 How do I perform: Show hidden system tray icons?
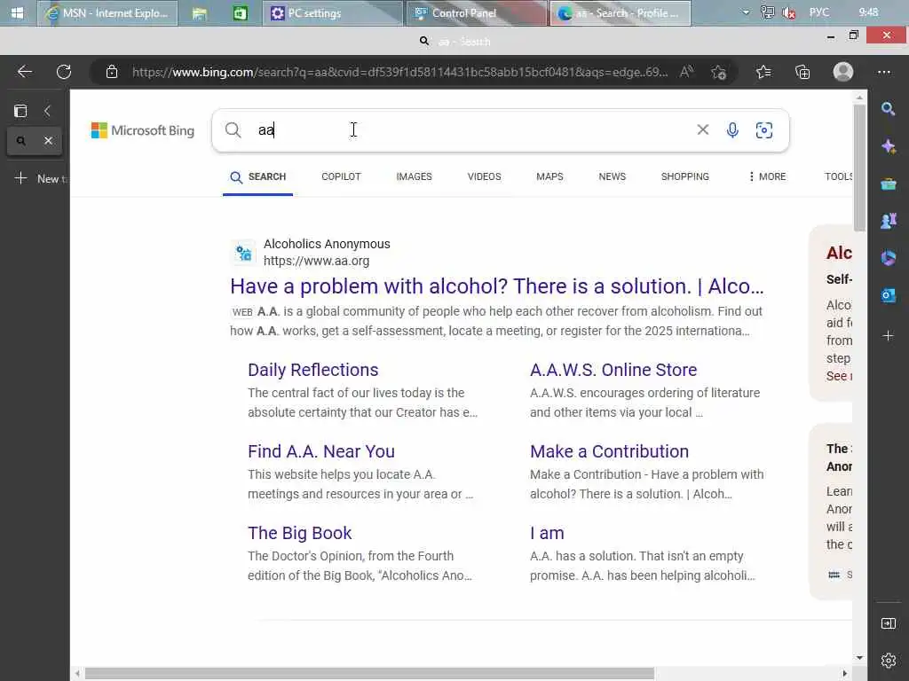(746, 12)
